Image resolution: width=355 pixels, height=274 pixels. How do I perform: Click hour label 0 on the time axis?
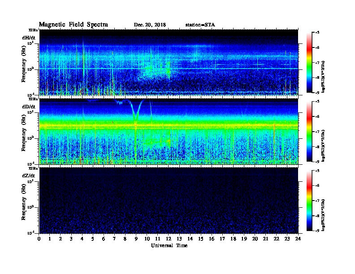click(39, 239)
